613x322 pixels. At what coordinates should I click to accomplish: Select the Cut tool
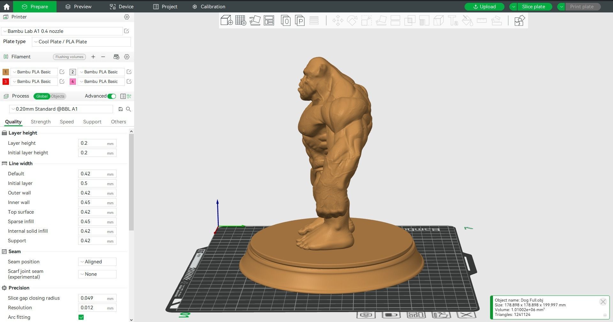[395, 21]
